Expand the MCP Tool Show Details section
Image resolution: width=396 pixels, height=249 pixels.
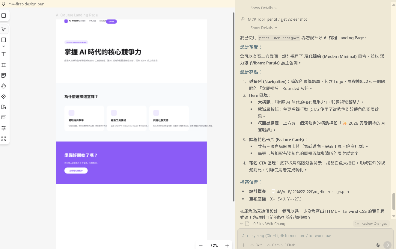click(264, 28)
